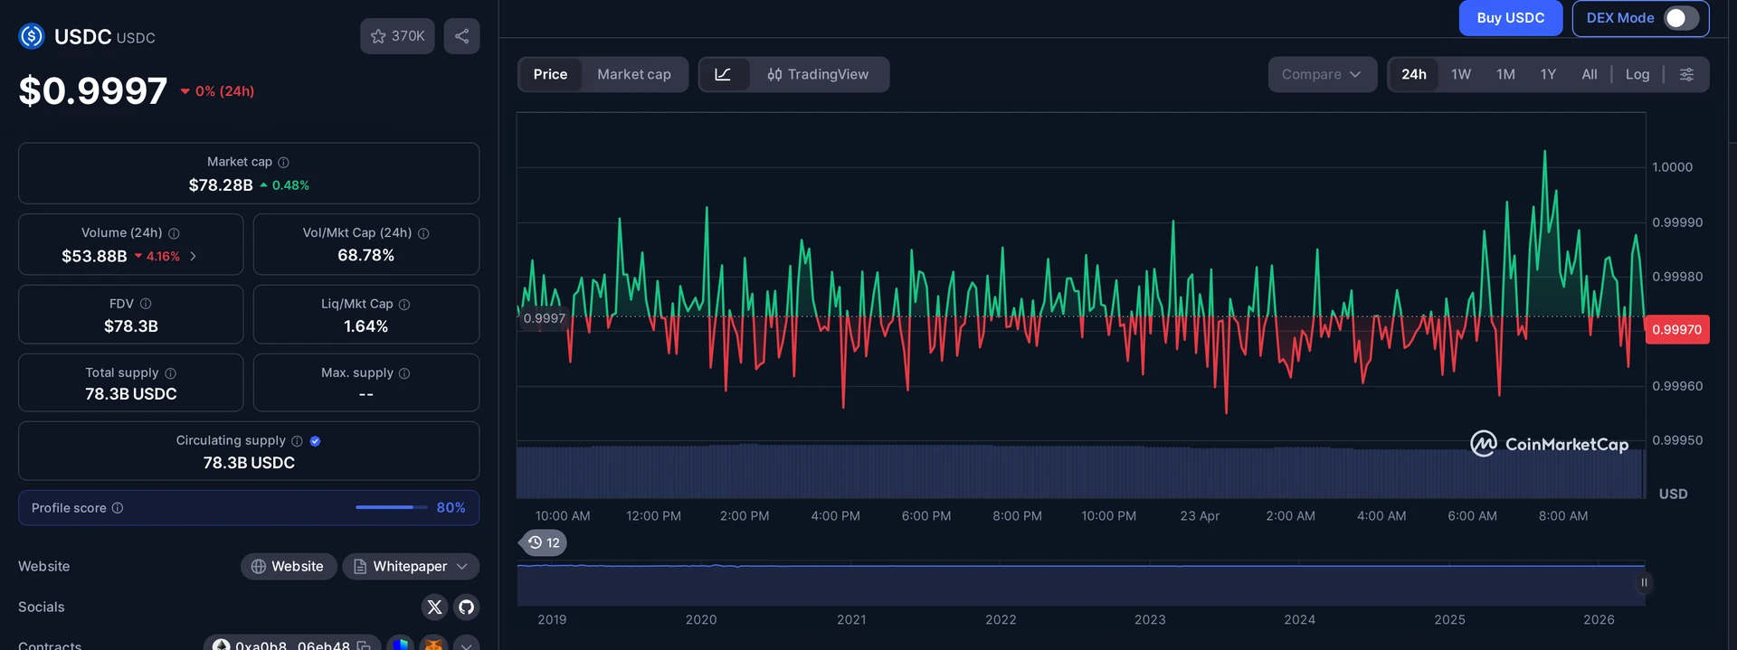Copy the contract address 0xa0b8...06eb48
This screenshot has width=1737, height=650.
tap(364, 645)
